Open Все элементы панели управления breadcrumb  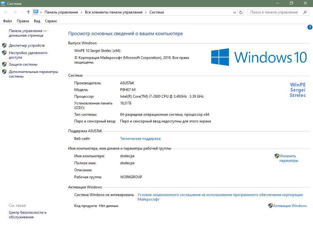tap(114, 12)
